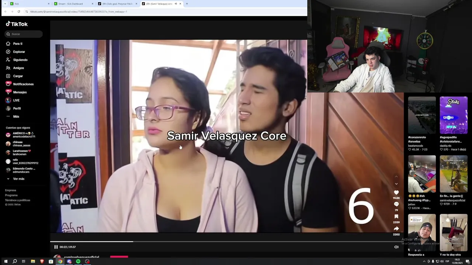The width and height of the screenshot is (472, 265).
Task: Open Spotify from taskbar
Action: [x=78, y=261]
